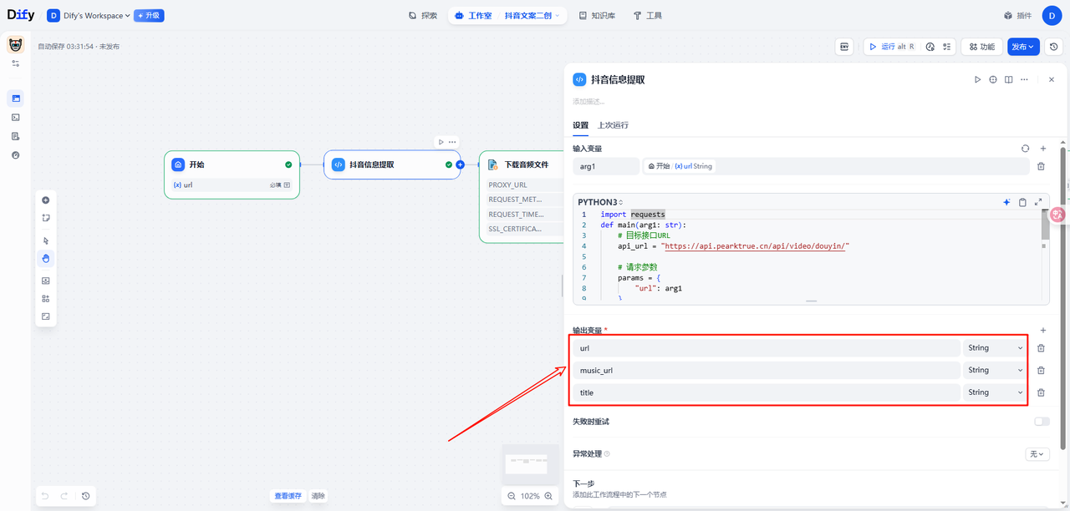1070x511 pixels.
Task: Open the type dropdown for title output
Action: [x=995, y=392]
